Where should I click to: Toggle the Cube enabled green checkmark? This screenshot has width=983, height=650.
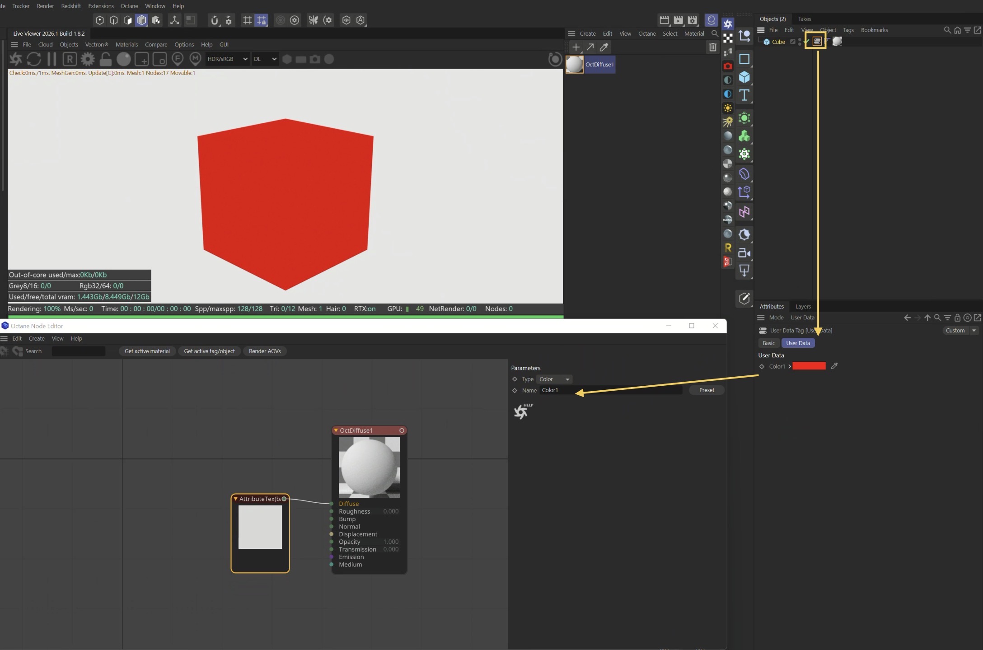coord(806,42)
